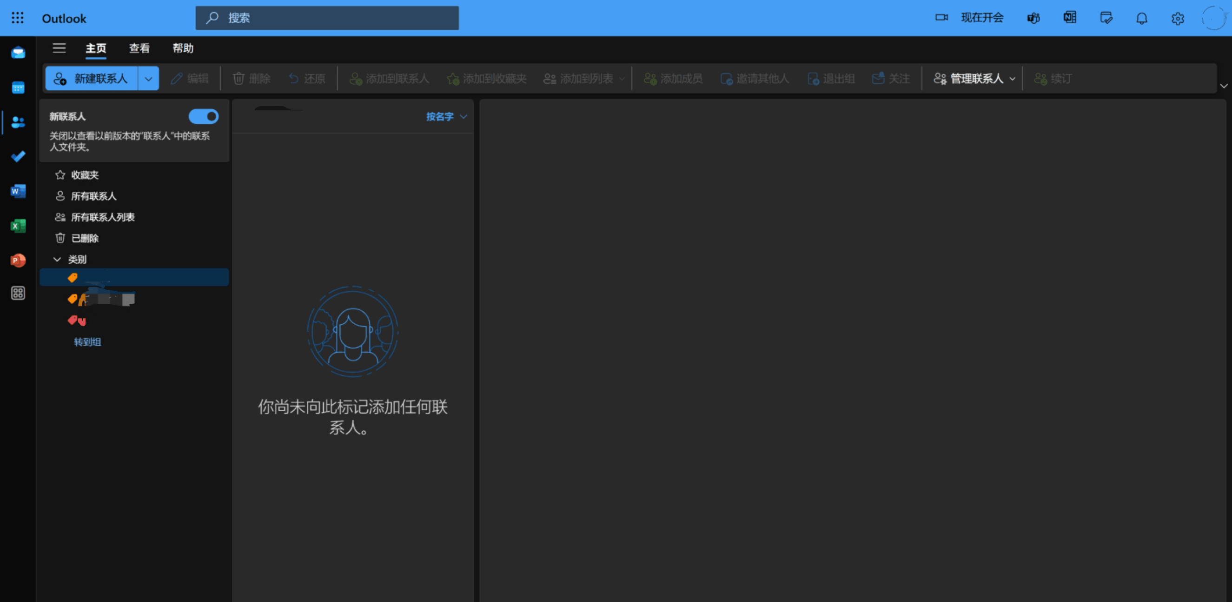
Task: Open Calendar from the left rail
Action: pos(18,87)
